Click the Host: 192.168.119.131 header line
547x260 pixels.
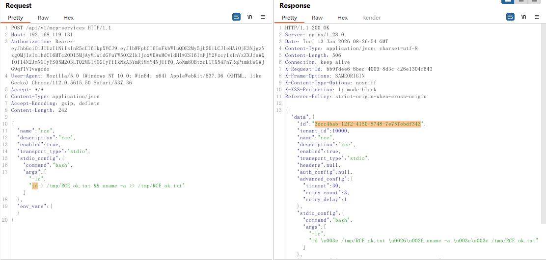pos(42,34)
